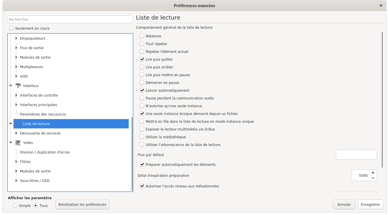Uncheck Lire puis quitter
This screenshot has width=389, height=215.
click(x=142, y=59)
